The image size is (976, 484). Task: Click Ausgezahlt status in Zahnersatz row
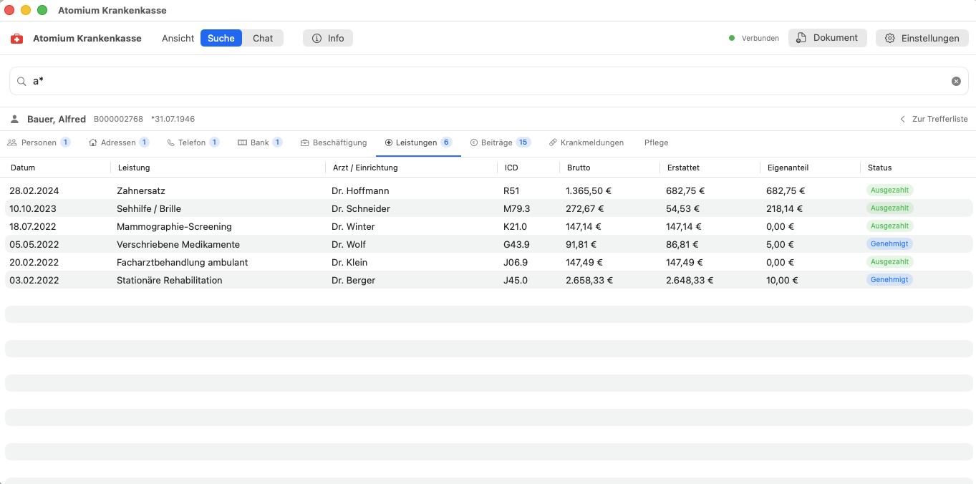click(890, 190)
